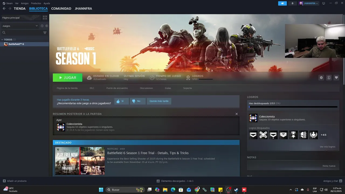
Task: Click the achievements progress bar in Logros panel
Action: coord(293,107)
